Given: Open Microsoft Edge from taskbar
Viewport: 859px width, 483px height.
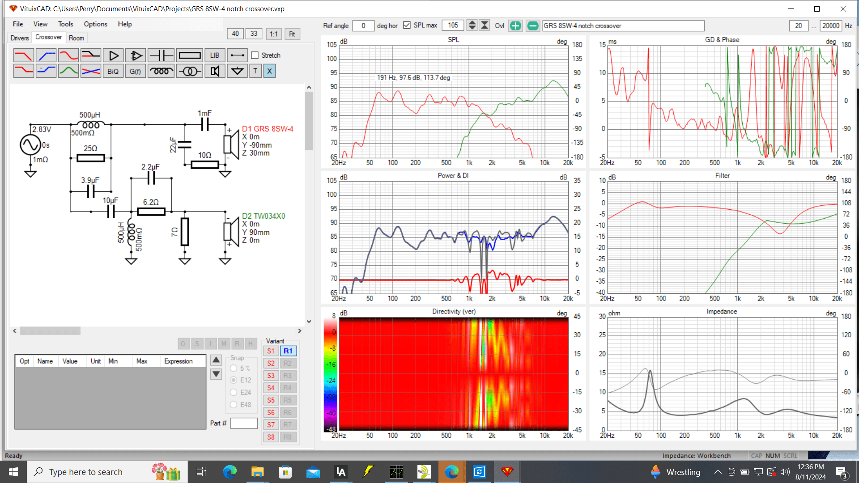Looking at the screenshot, I should pos(230,472).
